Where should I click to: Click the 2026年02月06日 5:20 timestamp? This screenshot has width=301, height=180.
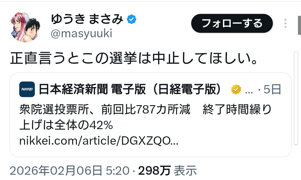(69, 171)
